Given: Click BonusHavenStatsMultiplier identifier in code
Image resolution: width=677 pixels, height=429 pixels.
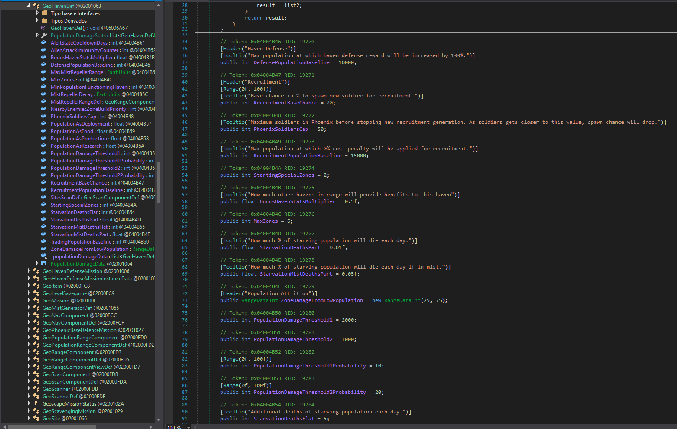Looking at the screenshot, I should point(298,201).
